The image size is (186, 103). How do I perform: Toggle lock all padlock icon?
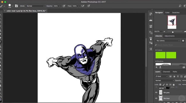174,85
